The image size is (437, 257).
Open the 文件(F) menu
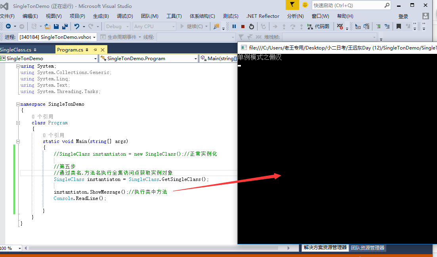tap(7, 16)
